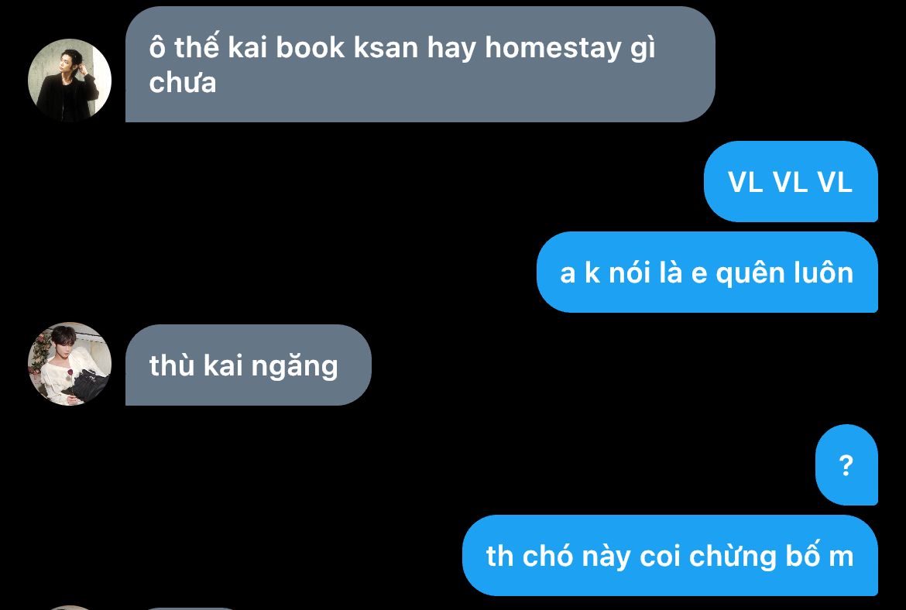Select the 'th chó này coi chừng bố m' message
This screenshot has height=610, width=906.
click(x=671, y=556)
